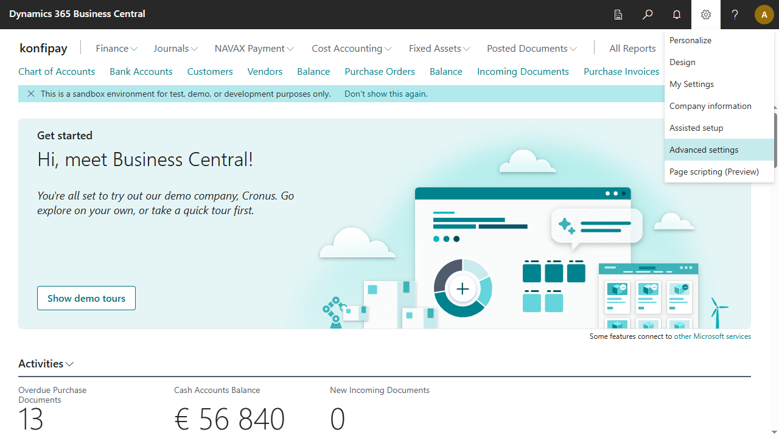
Task: Click Show demo tours button
Action: click(86, 298)
